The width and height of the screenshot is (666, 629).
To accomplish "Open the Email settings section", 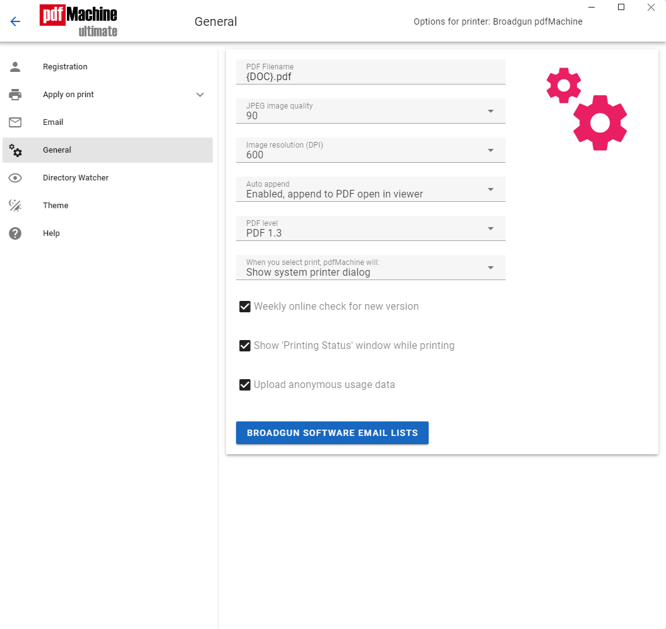I will pyautogui.click(x=107, y=122).
